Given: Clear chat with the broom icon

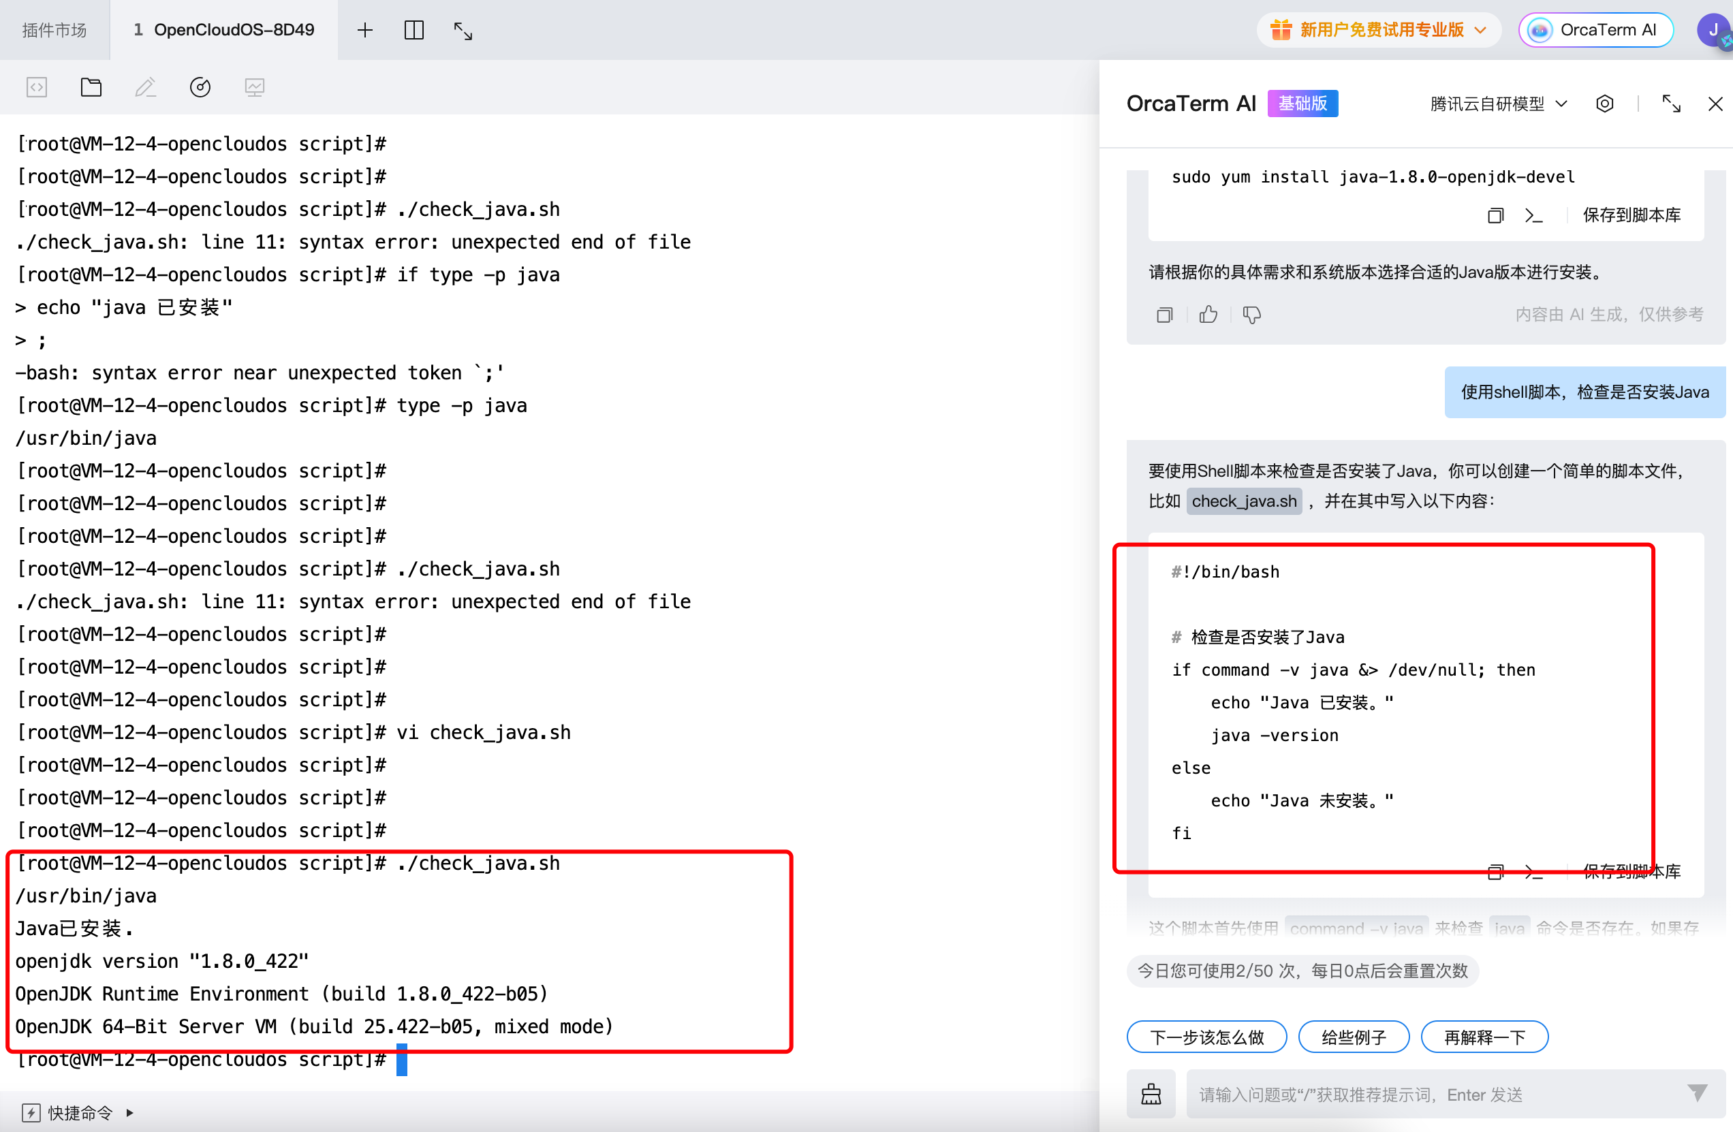Looking at the screenshot, I should [x=1151, y=1094].
